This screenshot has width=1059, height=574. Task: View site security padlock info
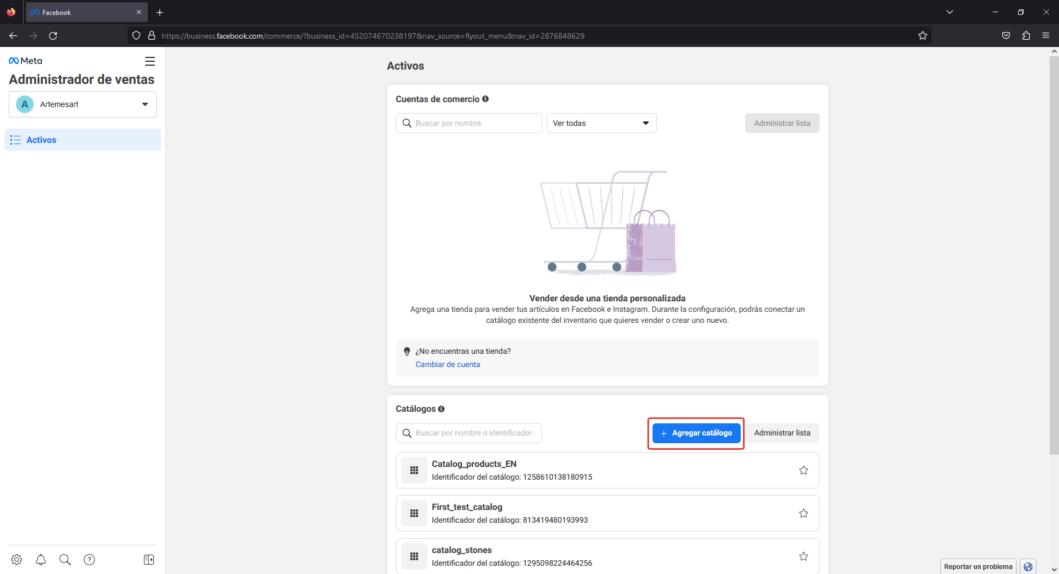tap(152, 36)
